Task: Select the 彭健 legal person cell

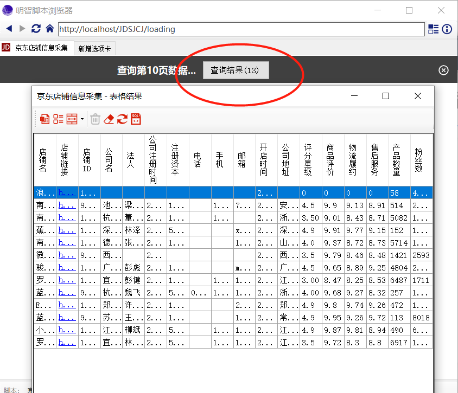Action: (133, 280)
